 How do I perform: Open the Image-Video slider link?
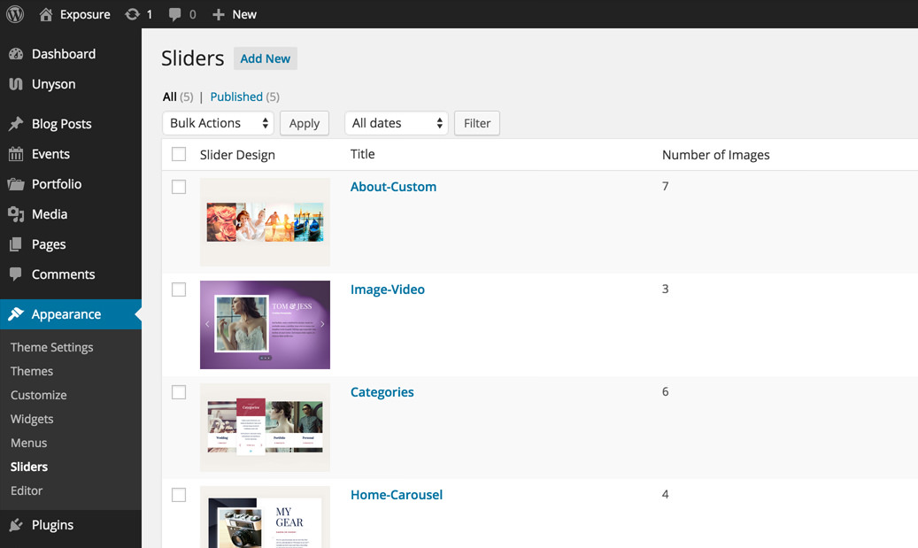[x=388, y=289]
